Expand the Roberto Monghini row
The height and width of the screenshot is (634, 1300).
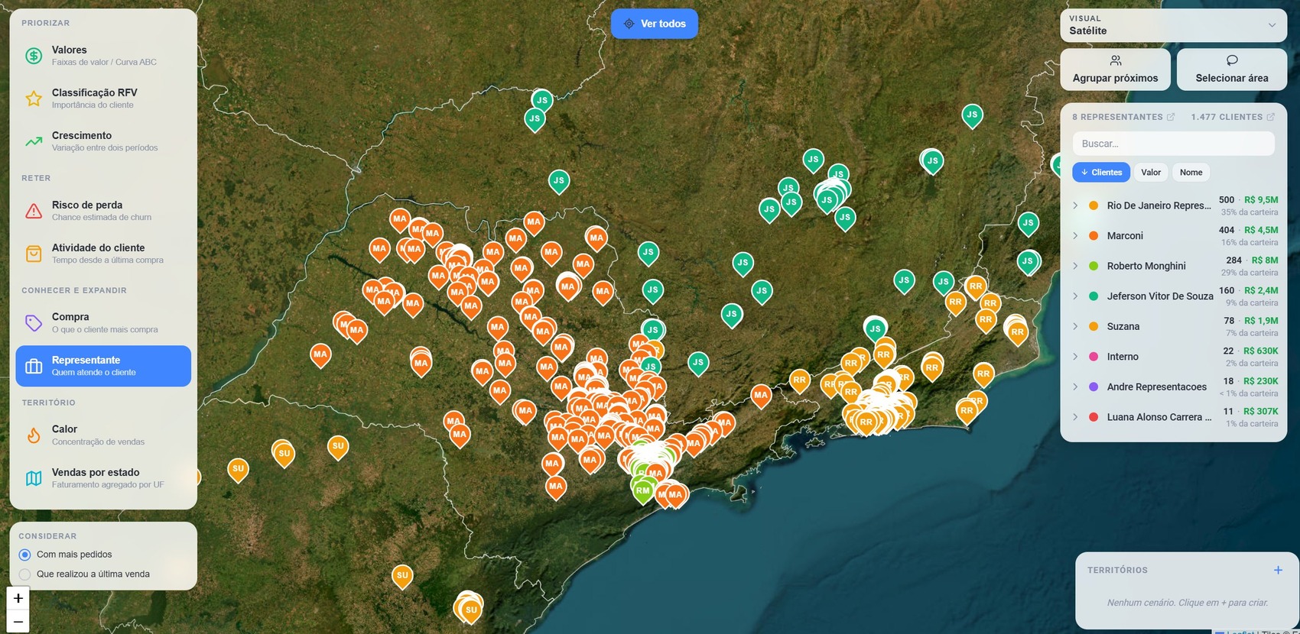click(1075, 266)
